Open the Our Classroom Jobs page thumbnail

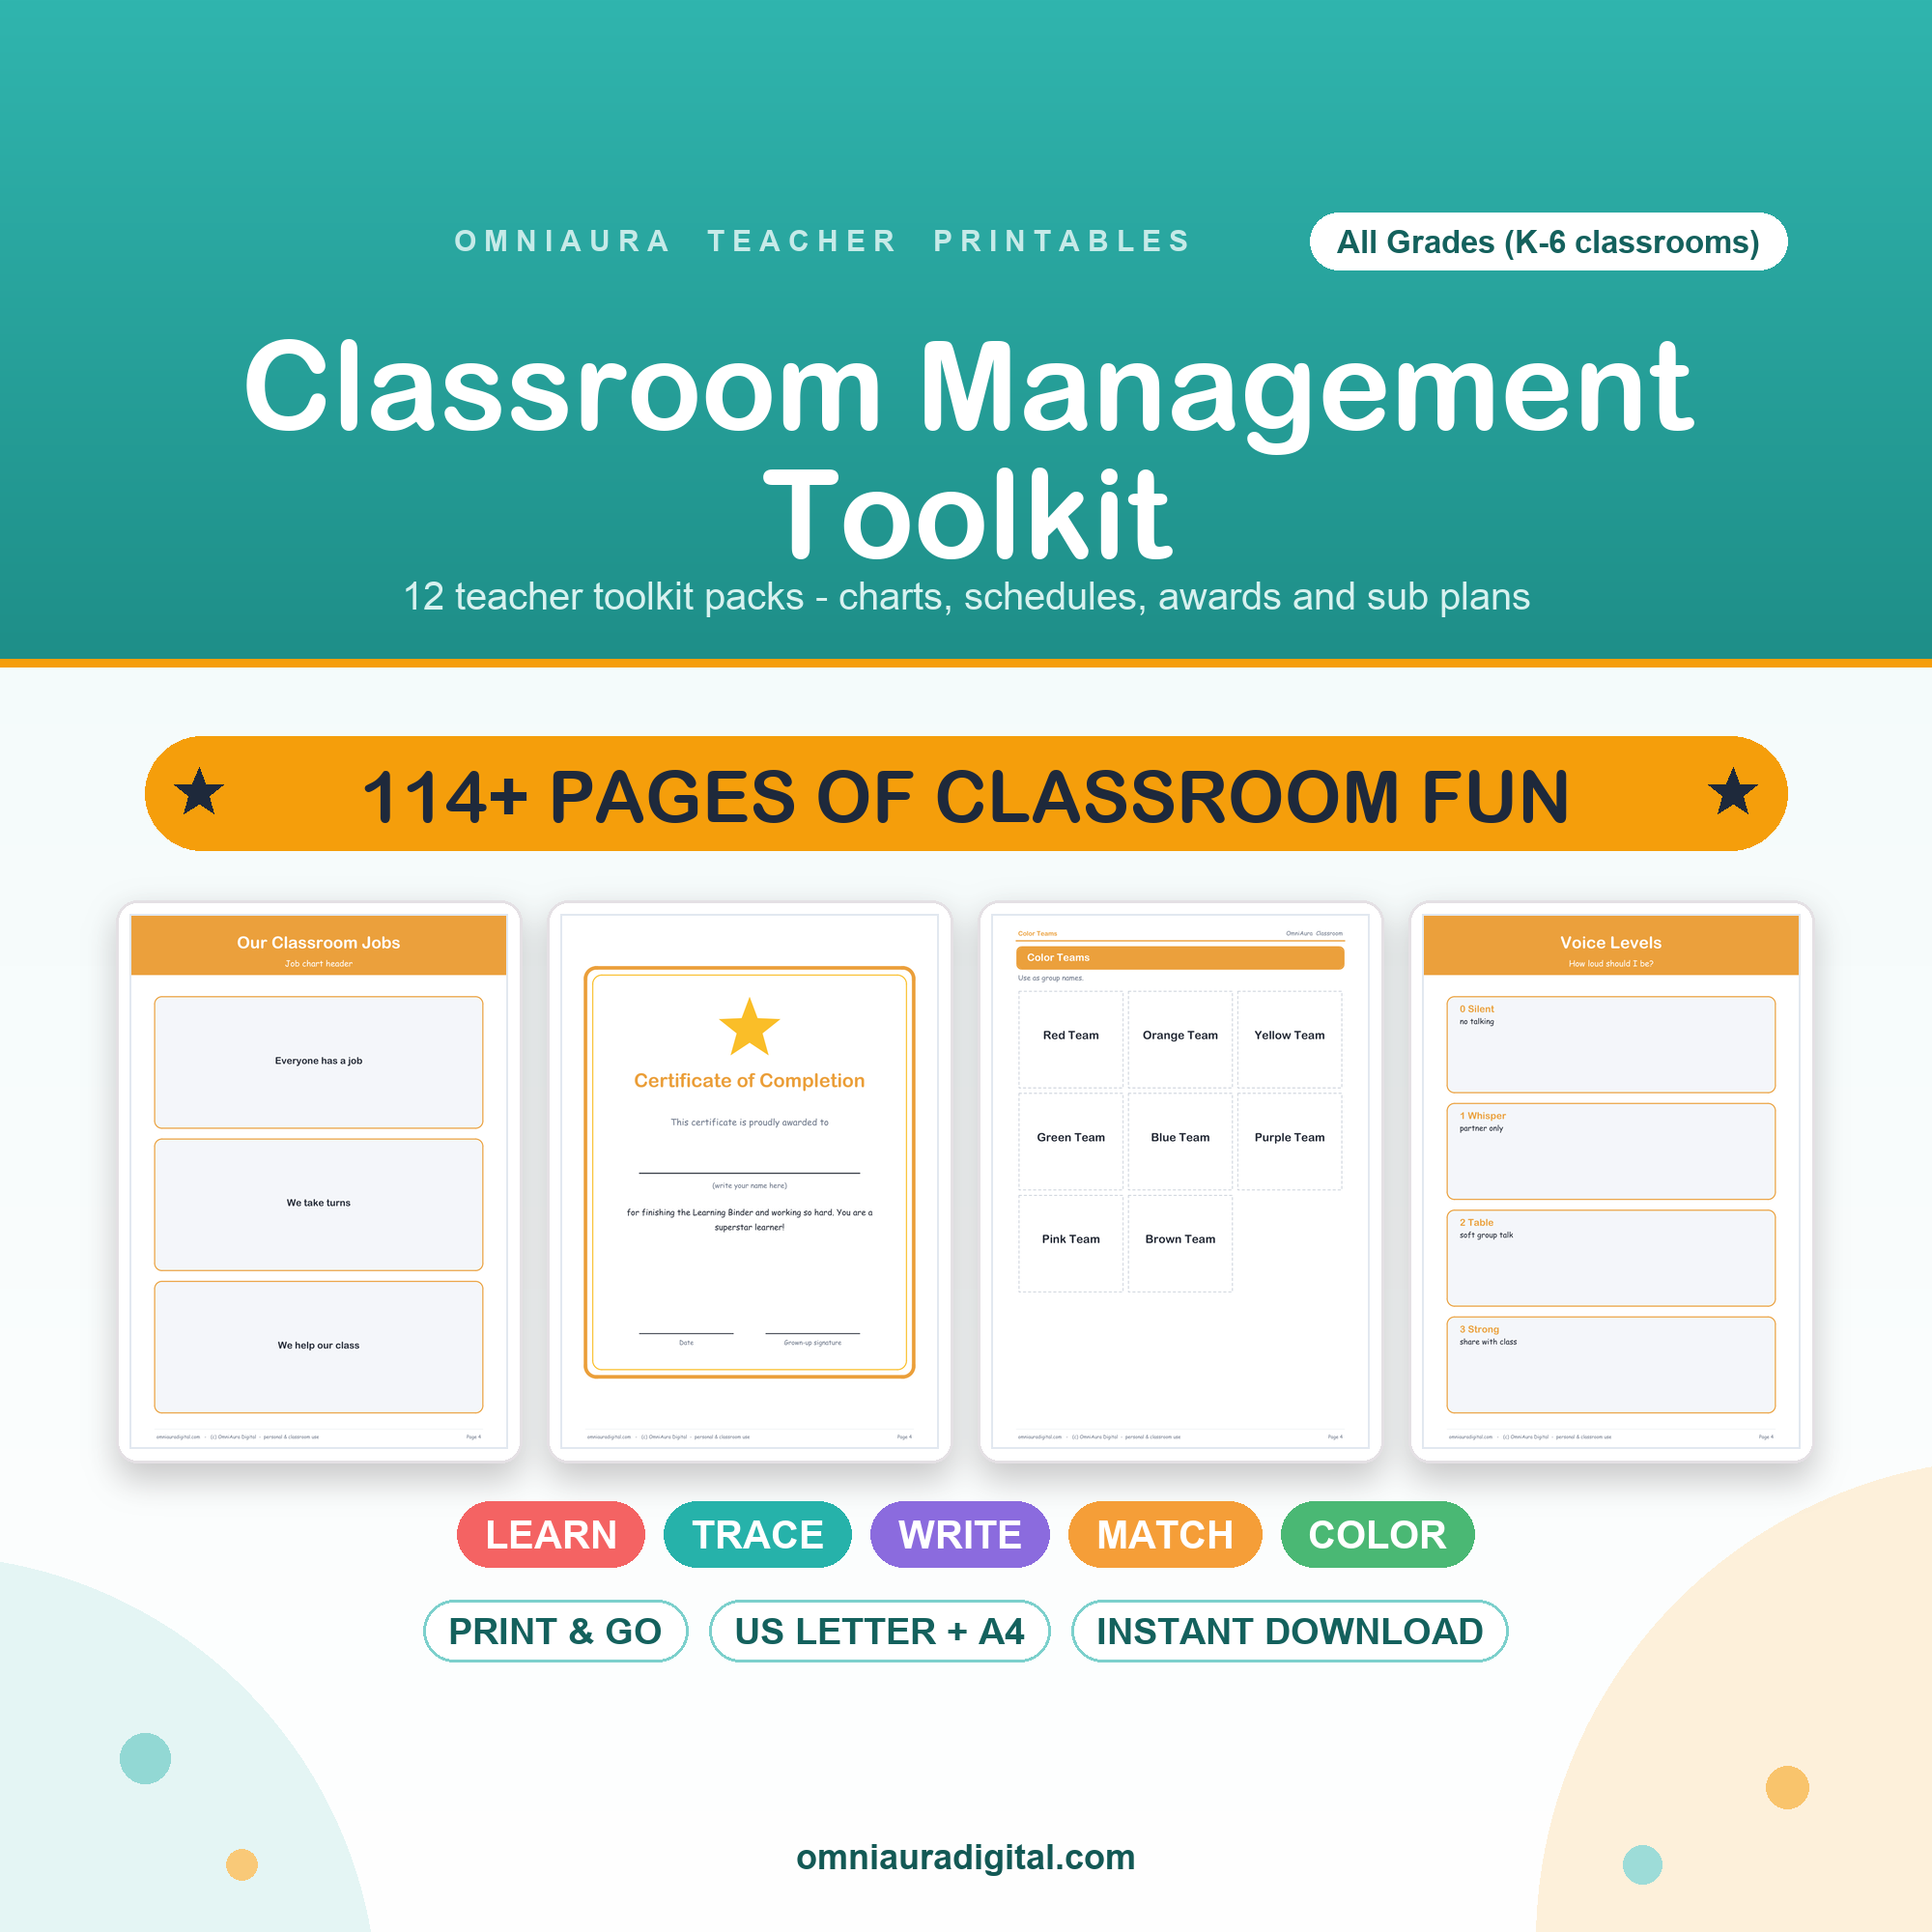click(319, 1181)
